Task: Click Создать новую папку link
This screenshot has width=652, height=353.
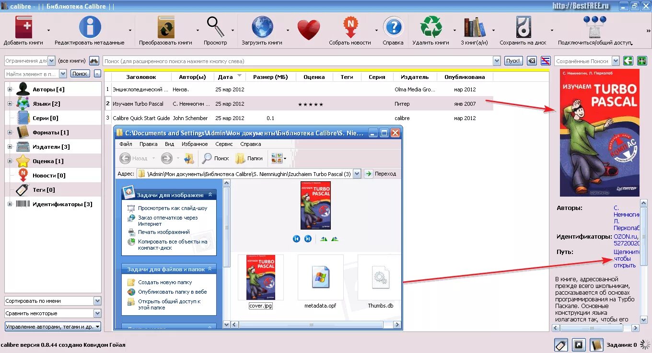Action: click(165, 283)
